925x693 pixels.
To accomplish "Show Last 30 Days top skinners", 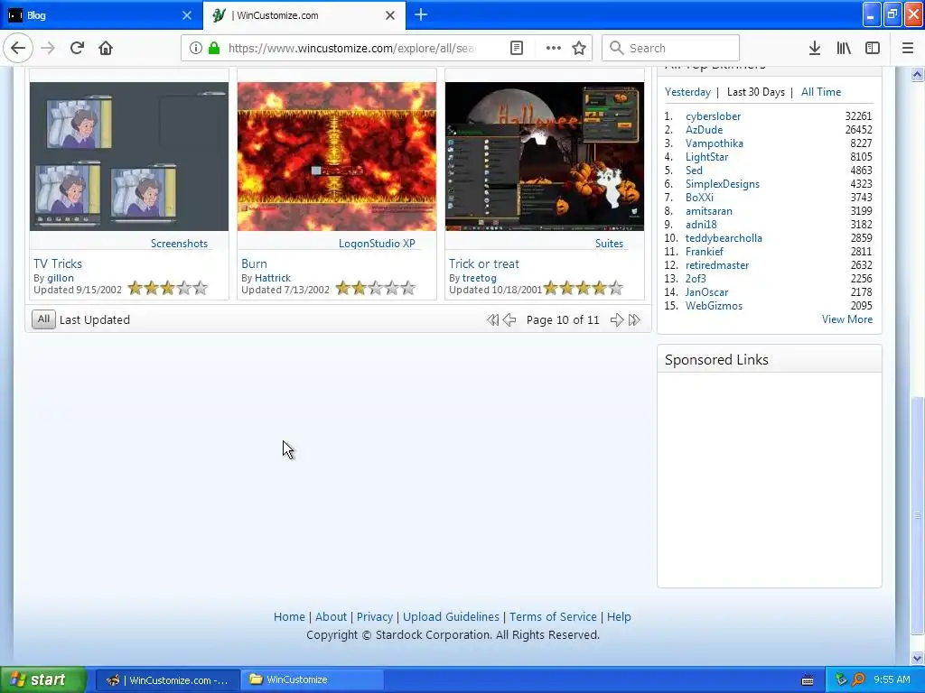I will point(756,92).
